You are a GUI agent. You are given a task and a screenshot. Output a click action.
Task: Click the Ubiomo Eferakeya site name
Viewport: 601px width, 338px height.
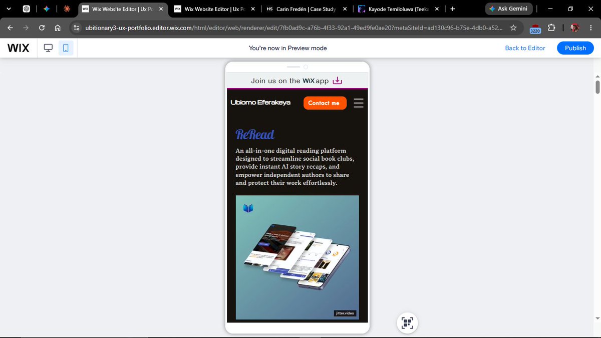[x=260, y=103]
